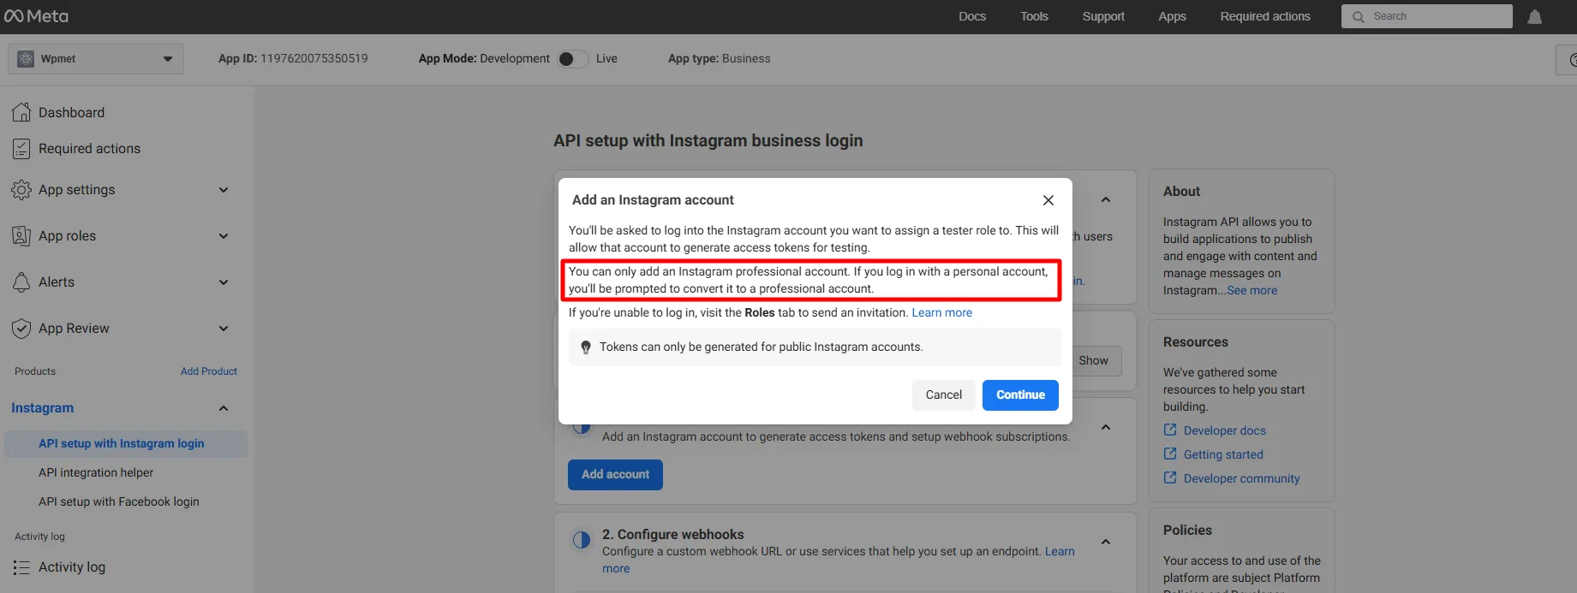1577x593 pixels.
Task: Open the Apps menu in header
Action: tap(1172, 16)
